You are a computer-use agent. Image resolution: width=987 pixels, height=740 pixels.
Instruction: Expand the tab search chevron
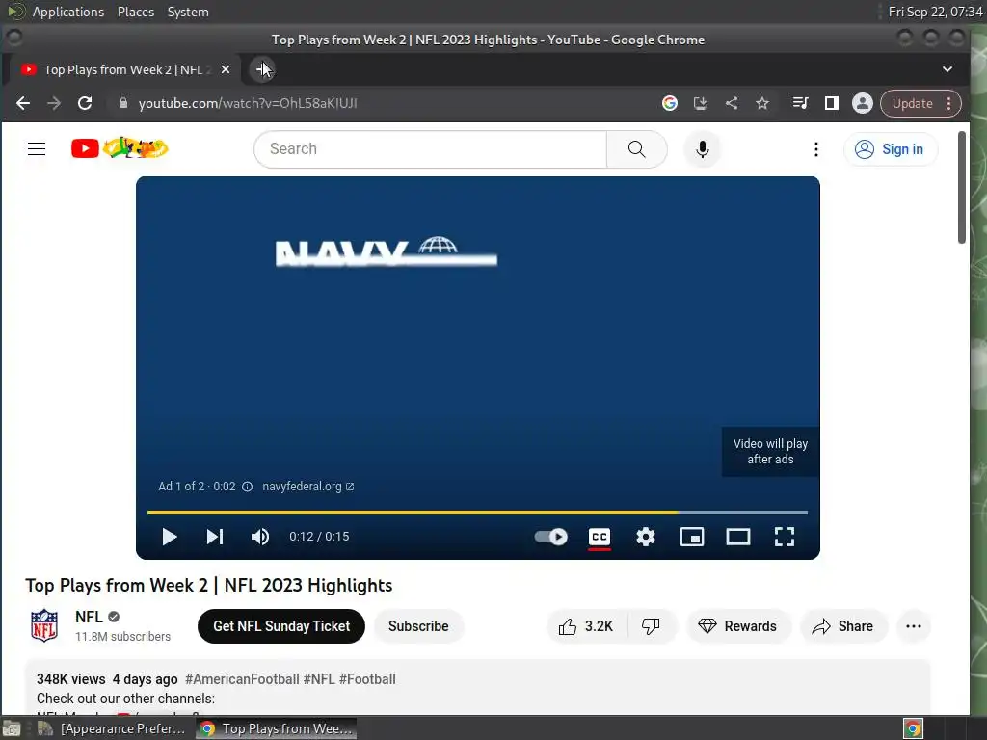(947, 69)
